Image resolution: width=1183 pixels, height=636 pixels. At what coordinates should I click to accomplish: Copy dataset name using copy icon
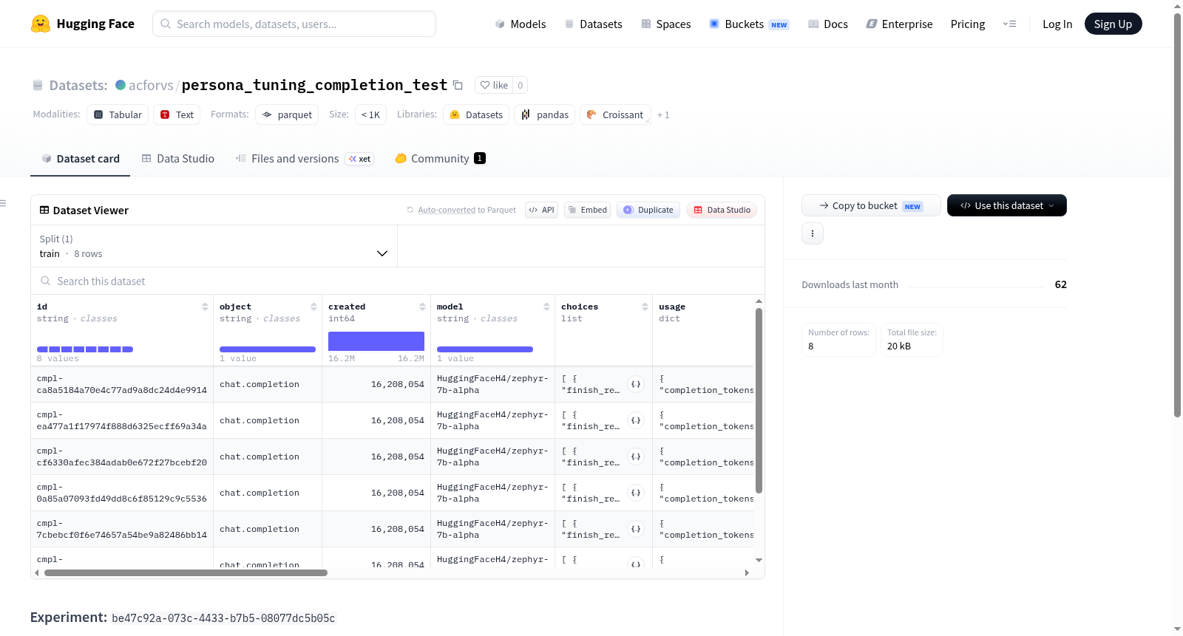click(458, 85)
